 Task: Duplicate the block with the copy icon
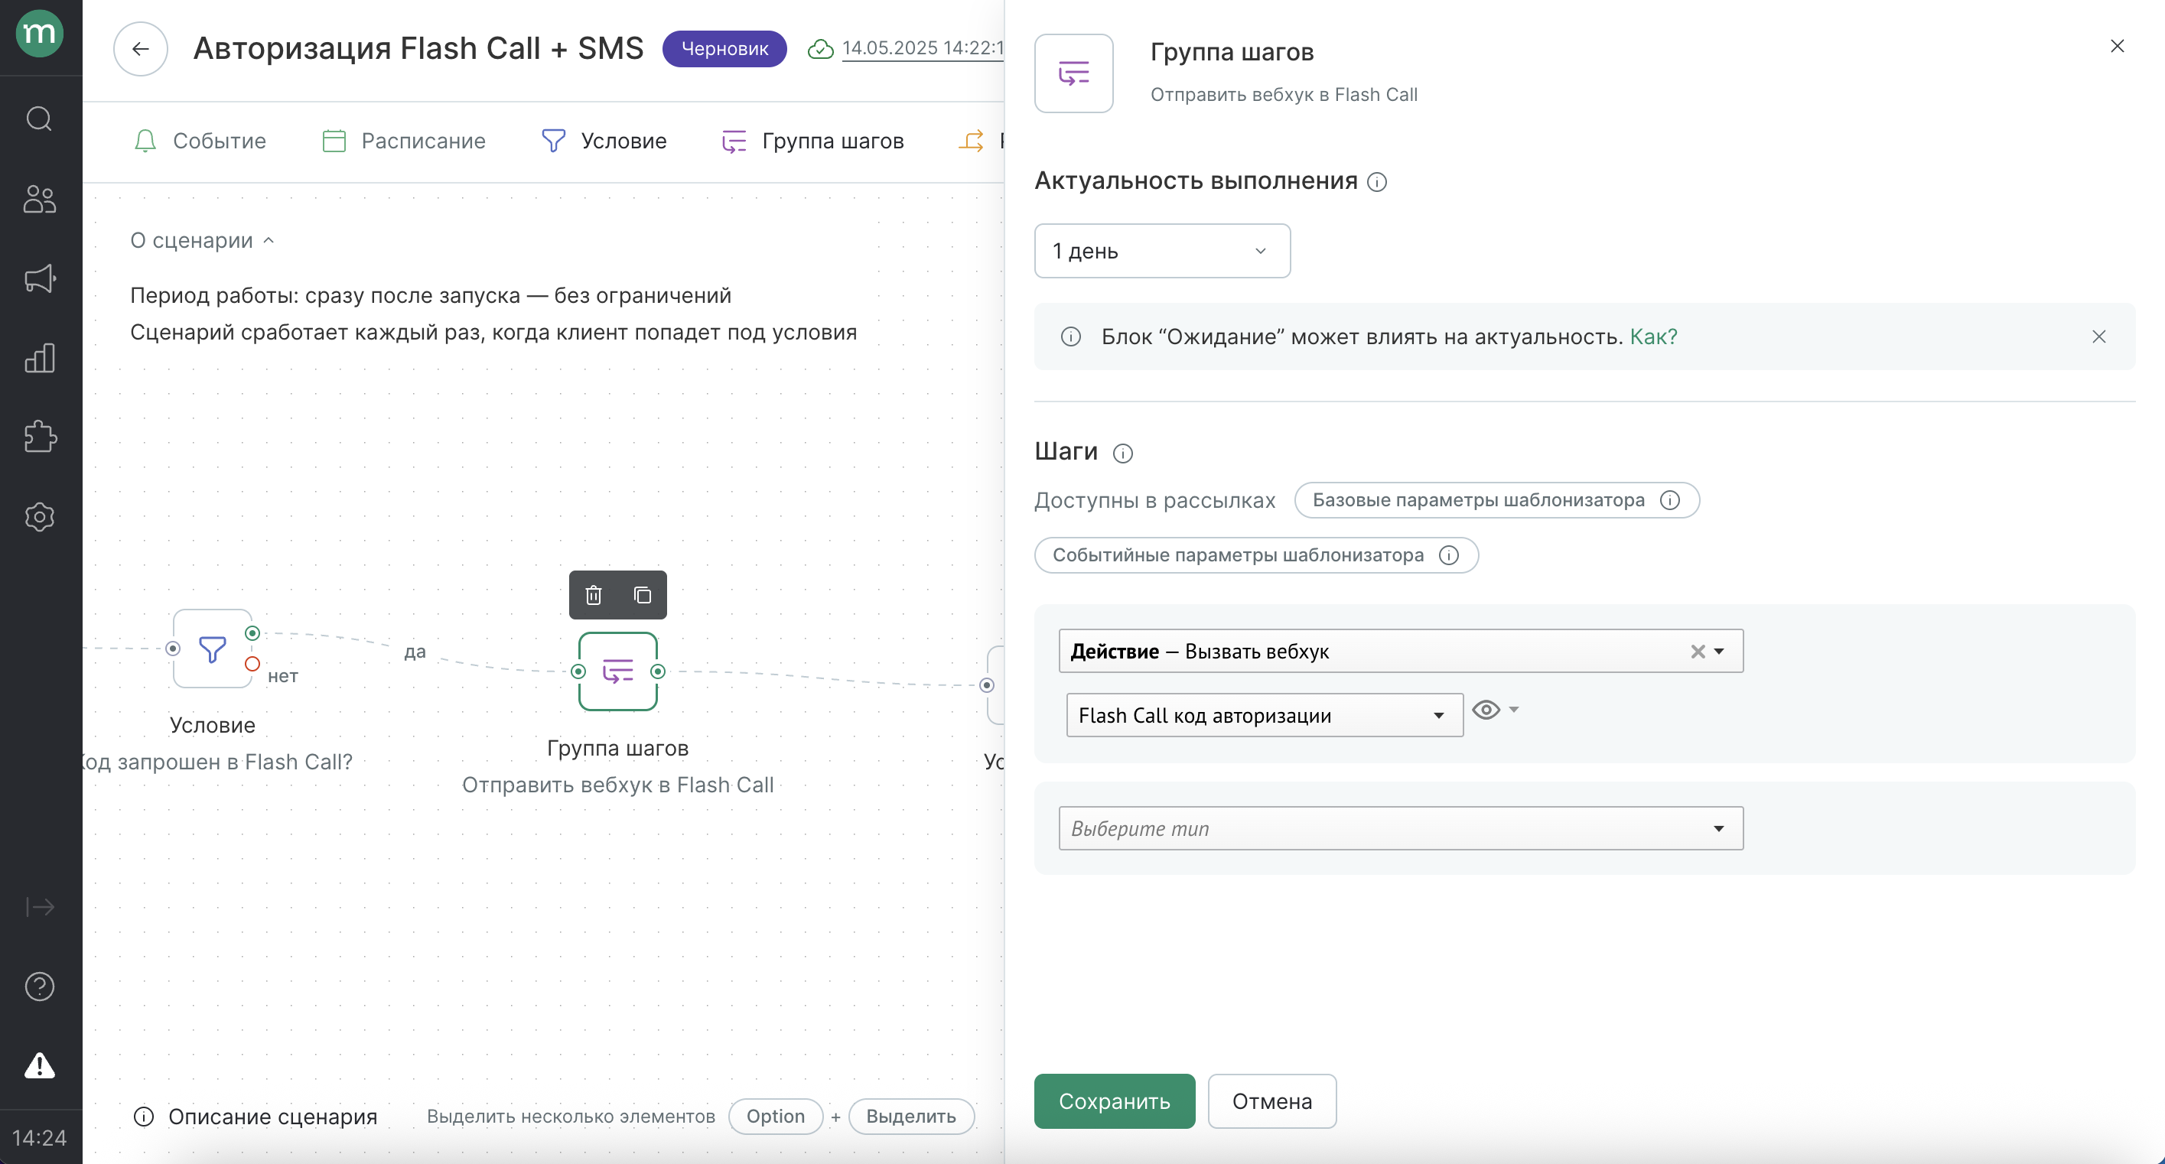pyautogui.click(x=643, y=595)
